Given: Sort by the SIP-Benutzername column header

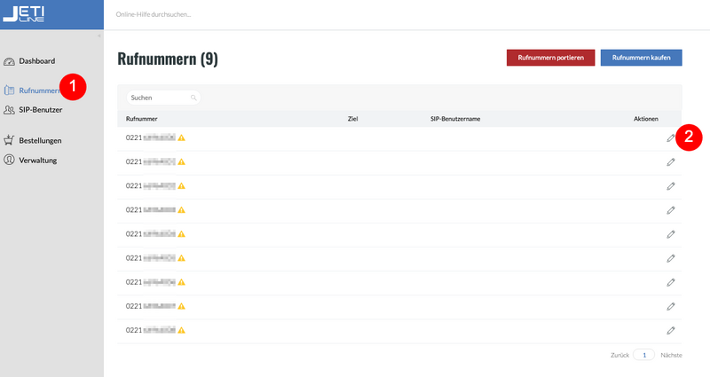Looking at the screenshot, I should tap(455, 118).
